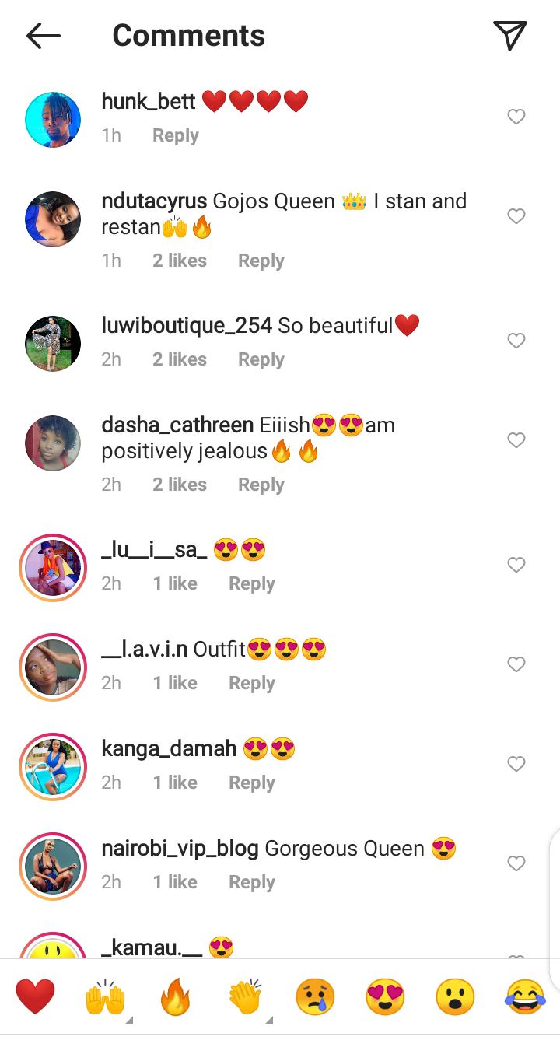
Task: Reply to luwiboutique_254's comment
Action: click(x=261, y=359)
